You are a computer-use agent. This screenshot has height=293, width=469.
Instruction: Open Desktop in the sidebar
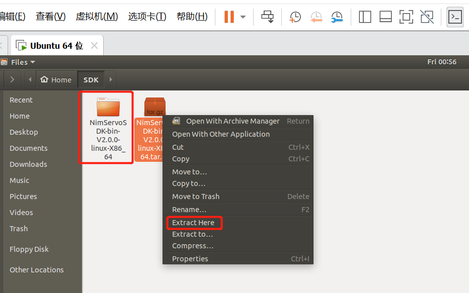[24, 132]
